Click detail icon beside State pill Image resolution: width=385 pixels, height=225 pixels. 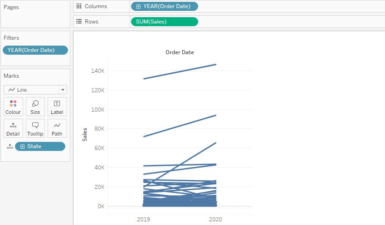click(10, 147)
